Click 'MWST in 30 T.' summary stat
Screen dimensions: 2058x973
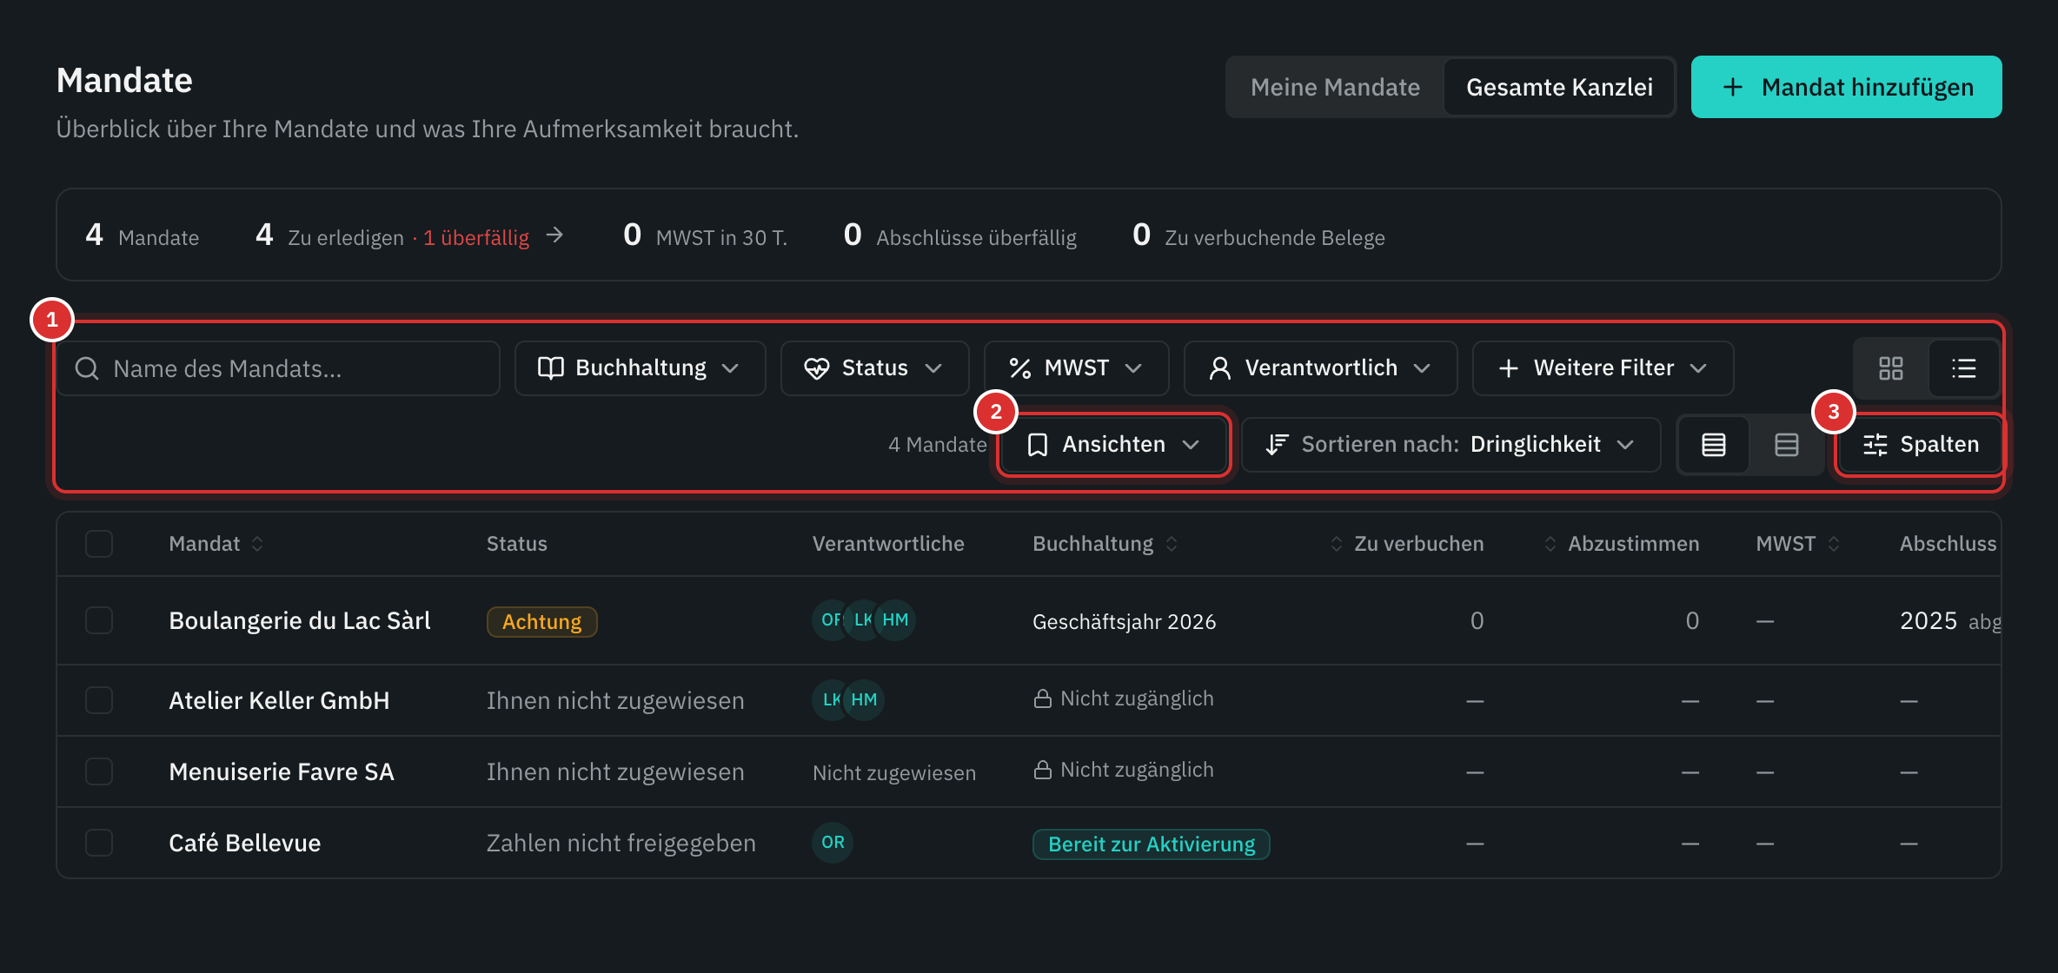coord(705,235)
